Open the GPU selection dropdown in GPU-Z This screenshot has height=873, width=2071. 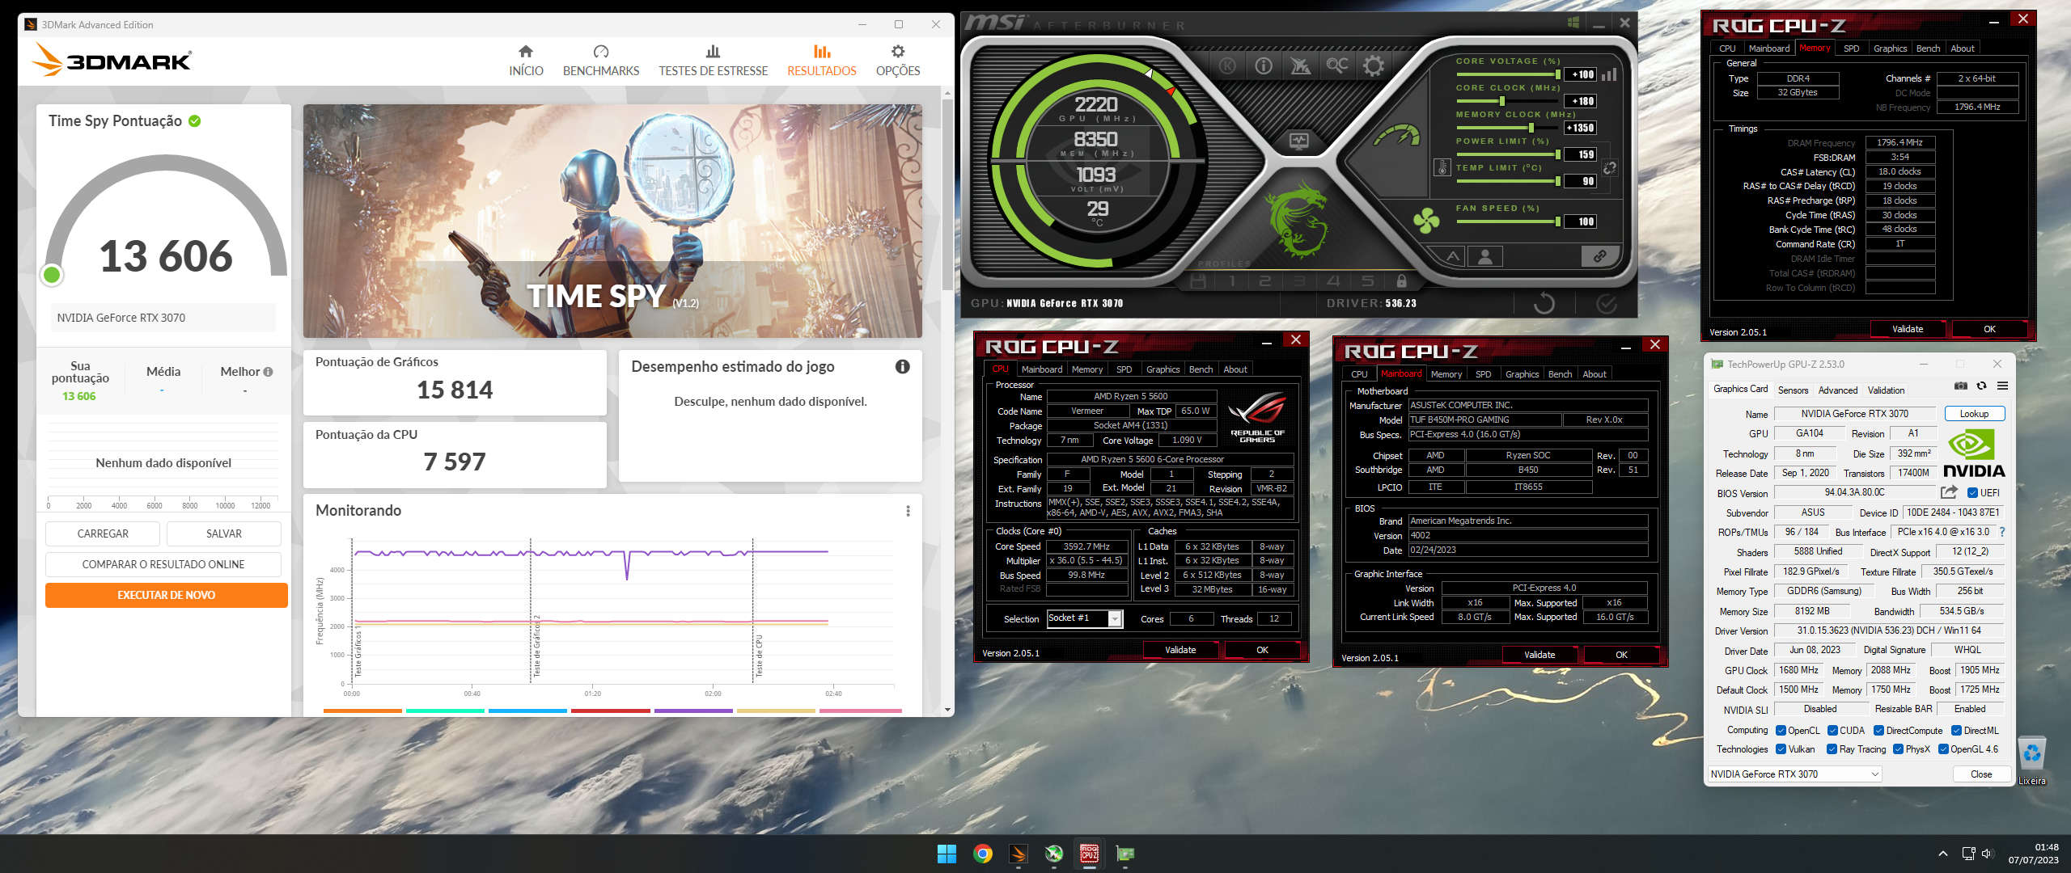tap(1794, 774)
